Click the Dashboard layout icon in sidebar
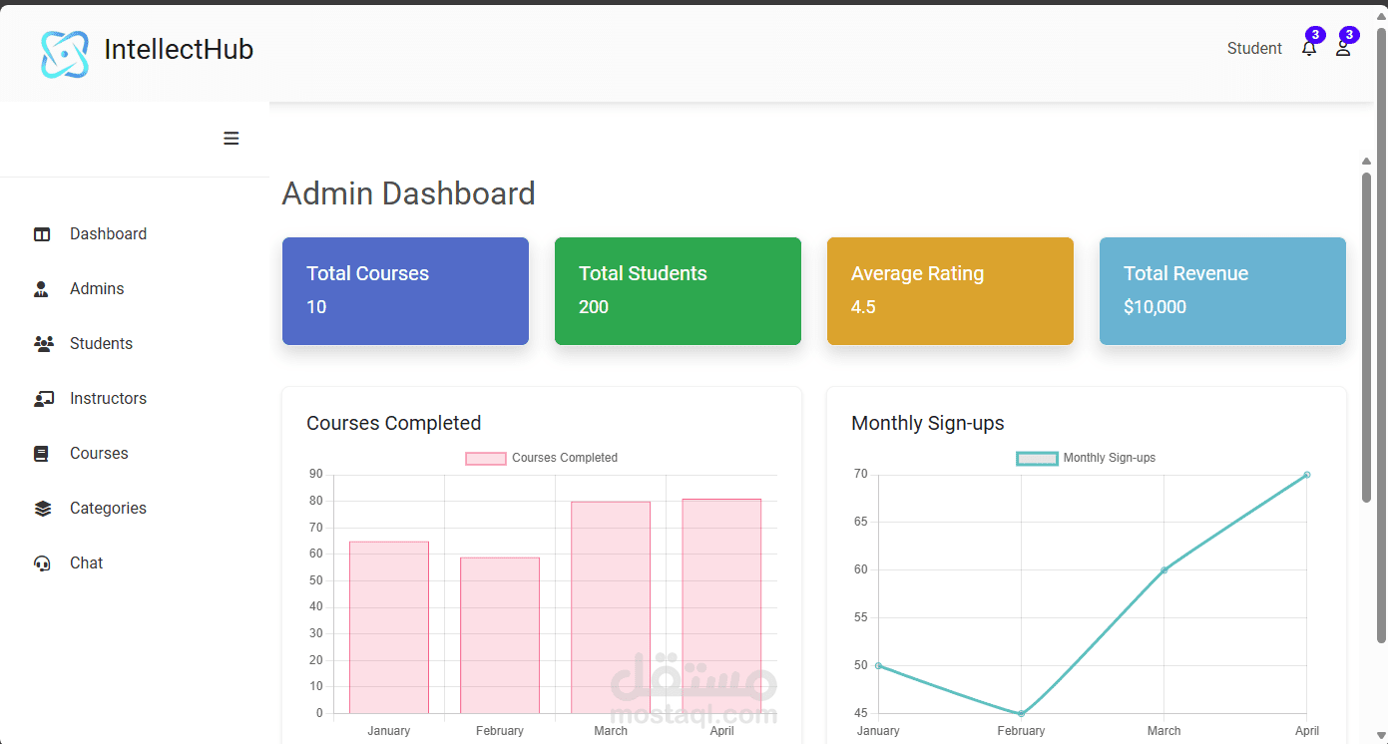 click(x=42, y=234)
